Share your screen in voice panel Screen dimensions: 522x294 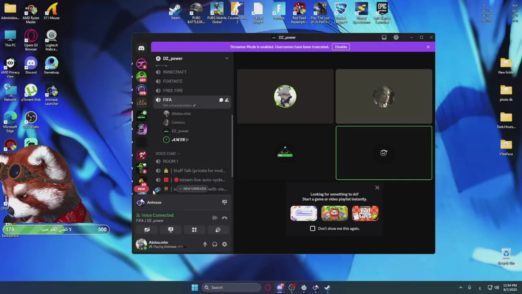coord(171,229)
